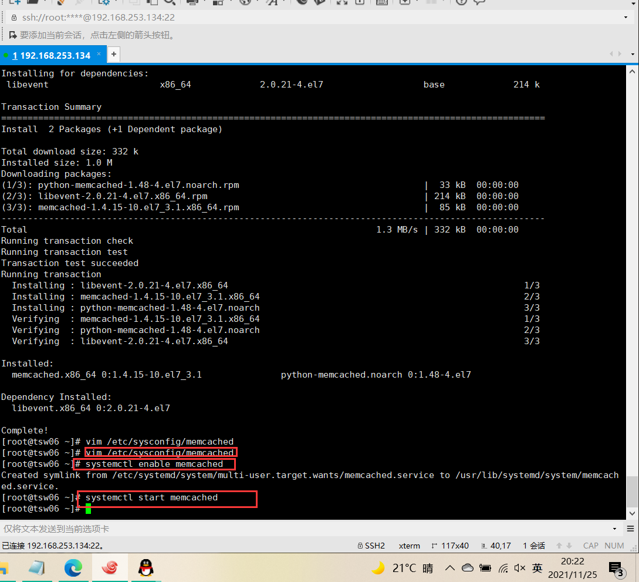Open the compose bar target dropdown
The width and height of the screenshot is (639, 582).
click(614, 529)
